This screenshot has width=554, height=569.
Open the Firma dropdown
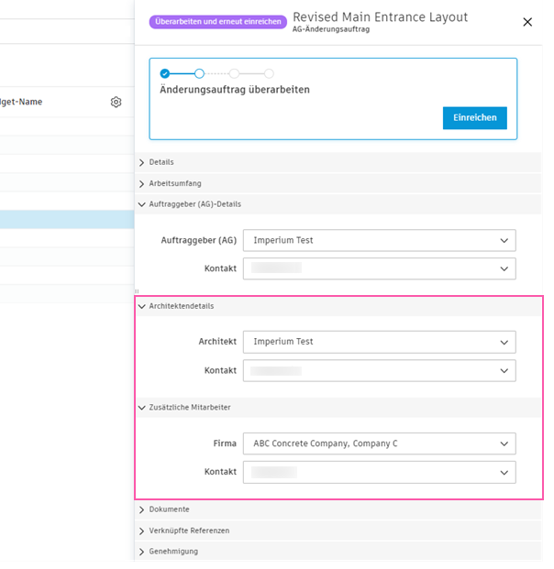tap(379, 443)
